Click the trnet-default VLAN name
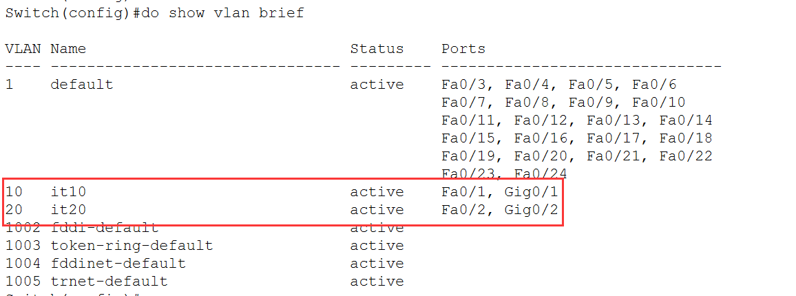 pos(109,282)
